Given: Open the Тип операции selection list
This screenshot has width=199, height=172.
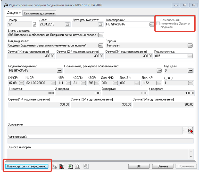Looking at the screenshot, I should point(152,25).
